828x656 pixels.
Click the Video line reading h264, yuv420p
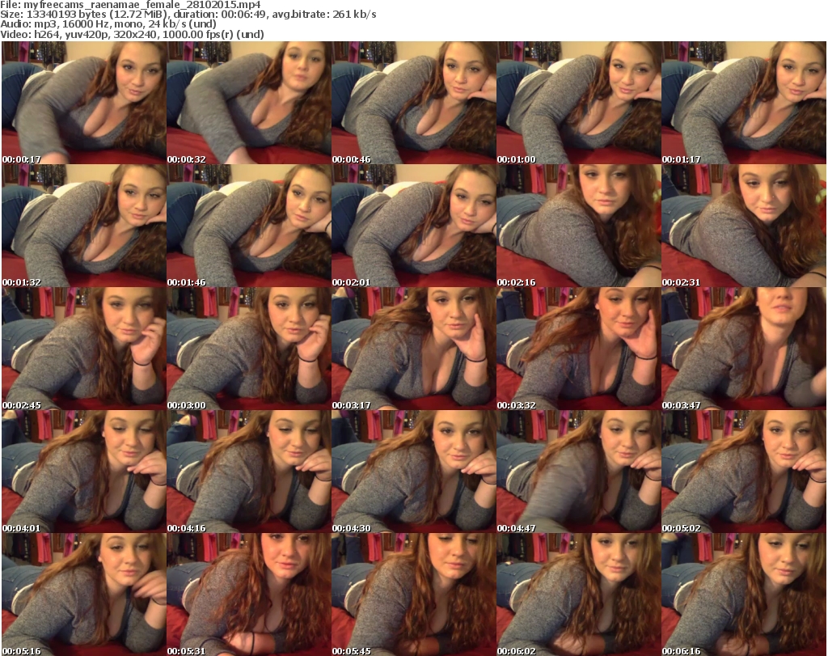coord(132,34)
